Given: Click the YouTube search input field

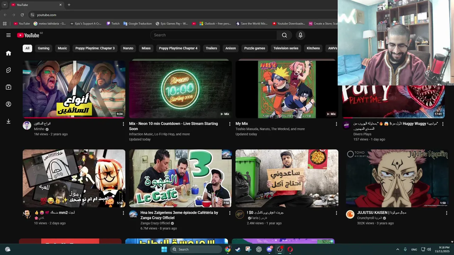Looking at the screenshot, I should [x=214, y=35].
